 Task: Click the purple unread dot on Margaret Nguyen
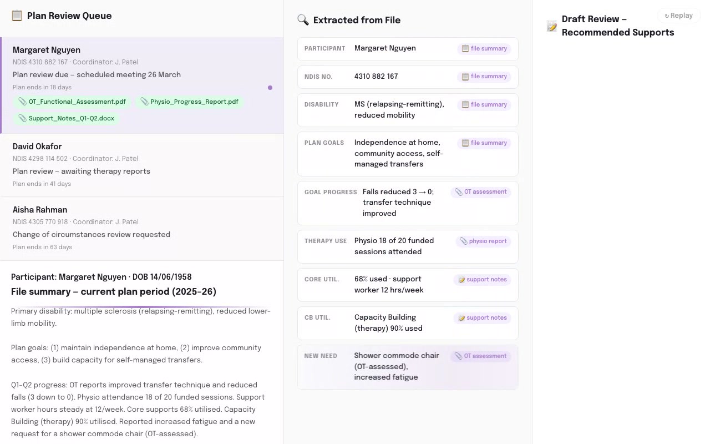(x=270, y=88)
